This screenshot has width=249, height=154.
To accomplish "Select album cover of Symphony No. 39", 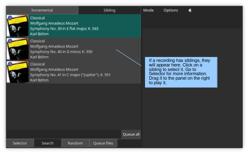I will (x=17, y=26).
